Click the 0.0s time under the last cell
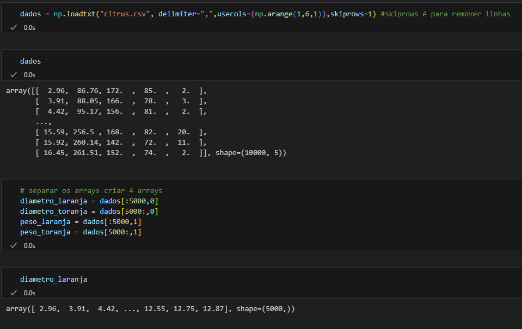Viewport: 522px width, 329px height. pos(29,293)
